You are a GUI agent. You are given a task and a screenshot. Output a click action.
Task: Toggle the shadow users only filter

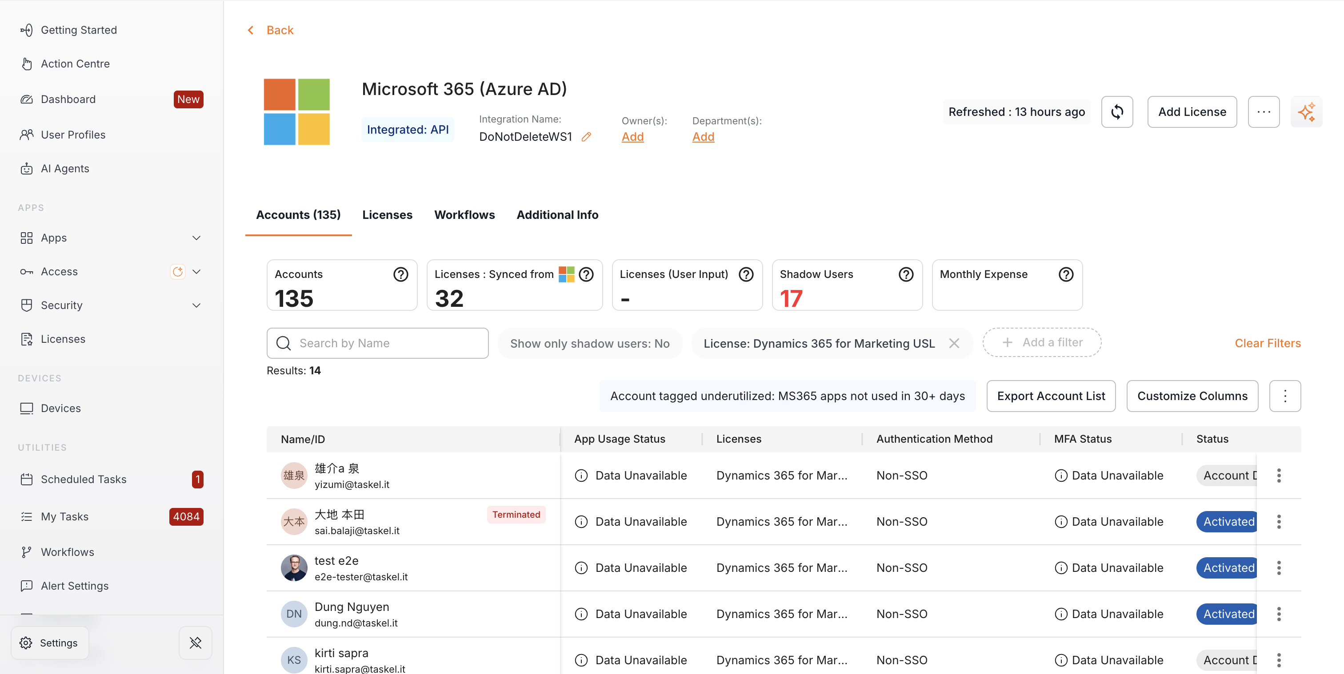click(x=590, y=343)
